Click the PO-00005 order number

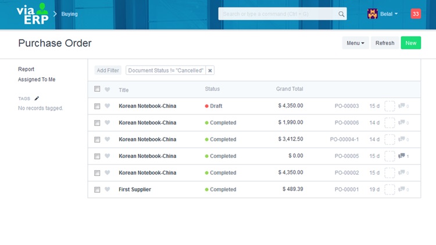coord(346,156)
